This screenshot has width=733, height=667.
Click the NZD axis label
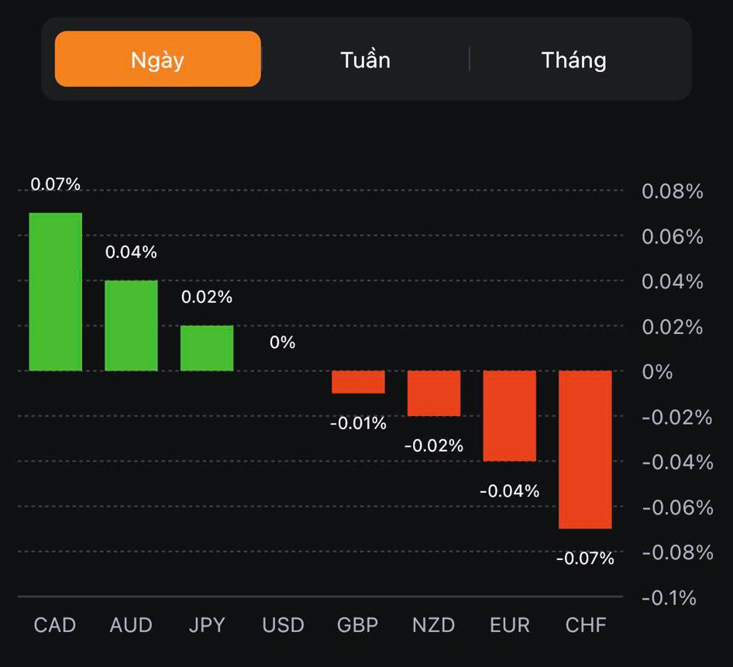tap(434, 625)
